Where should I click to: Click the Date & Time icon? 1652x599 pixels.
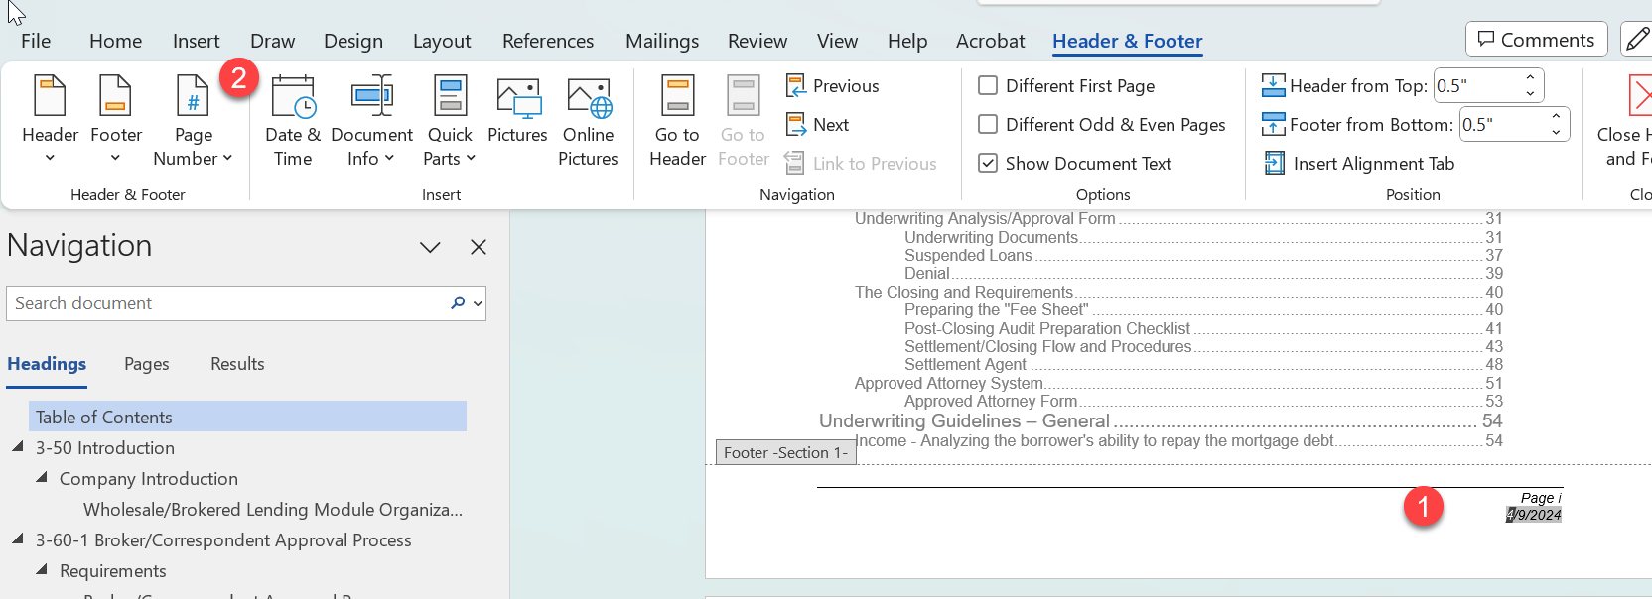coord(293,99)
